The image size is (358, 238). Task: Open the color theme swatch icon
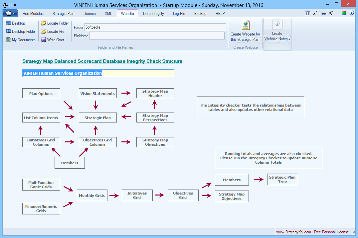point(344,13)
